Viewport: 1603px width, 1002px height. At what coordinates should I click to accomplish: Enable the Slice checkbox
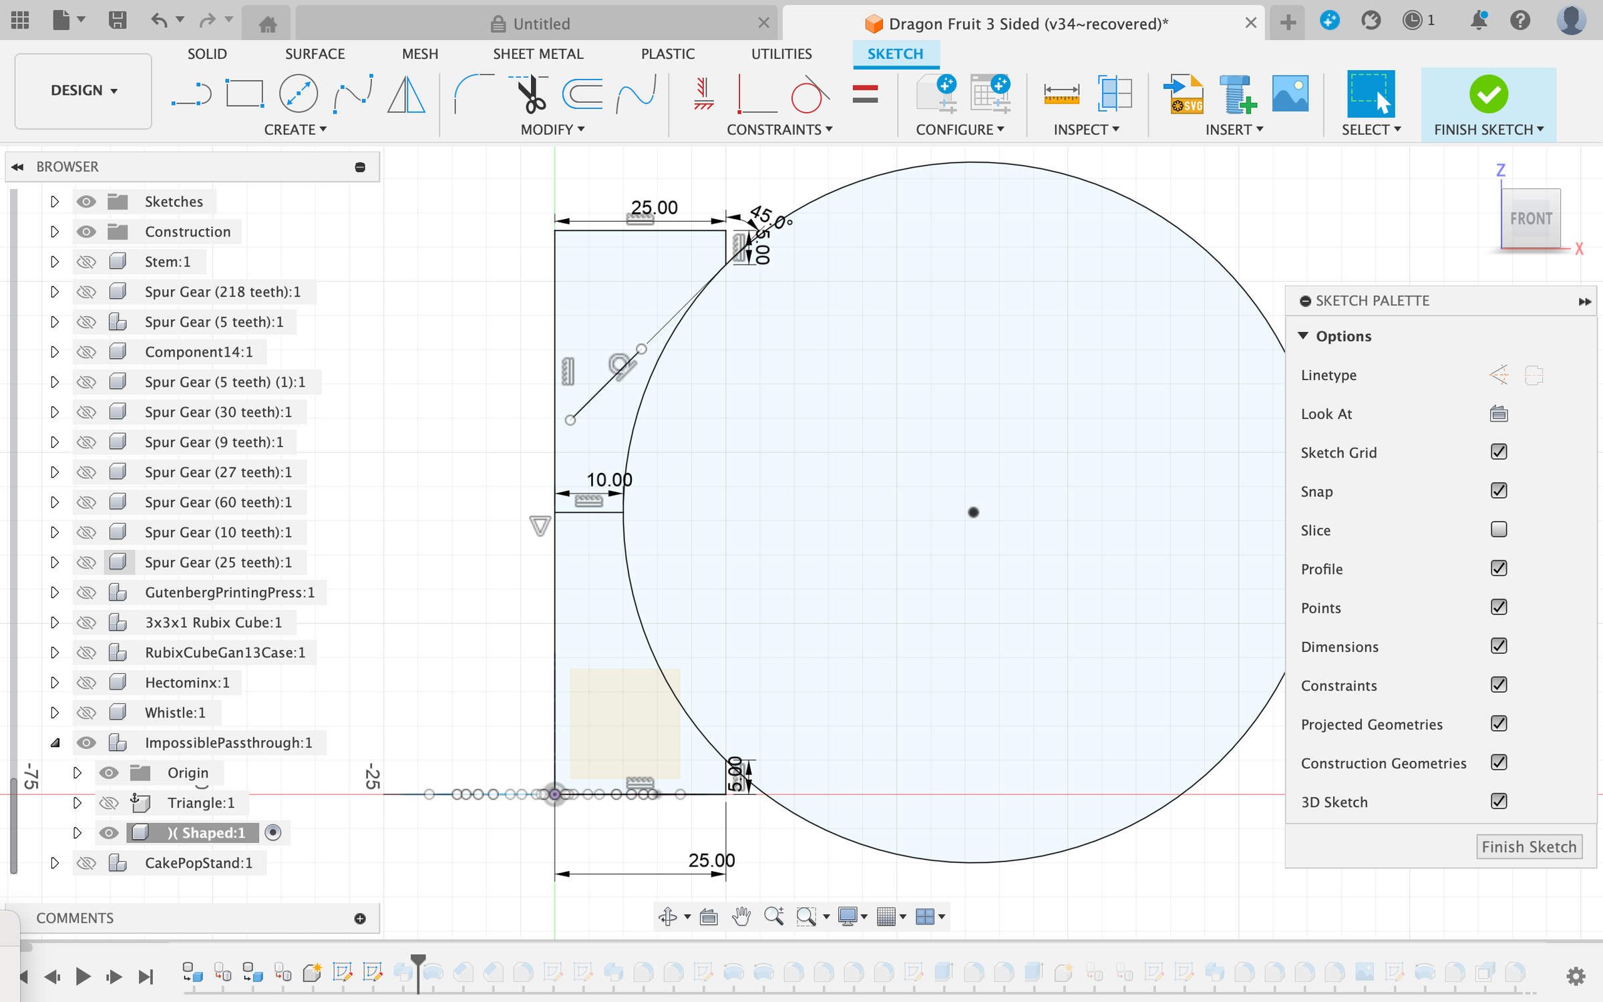(1498, 530)
